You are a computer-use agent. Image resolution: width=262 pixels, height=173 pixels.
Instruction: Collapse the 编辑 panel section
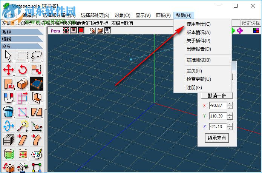(x=22, y=39)
